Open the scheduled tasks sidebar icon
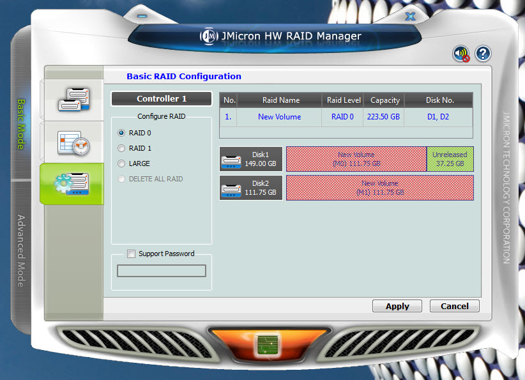 [x=73, y=142]
